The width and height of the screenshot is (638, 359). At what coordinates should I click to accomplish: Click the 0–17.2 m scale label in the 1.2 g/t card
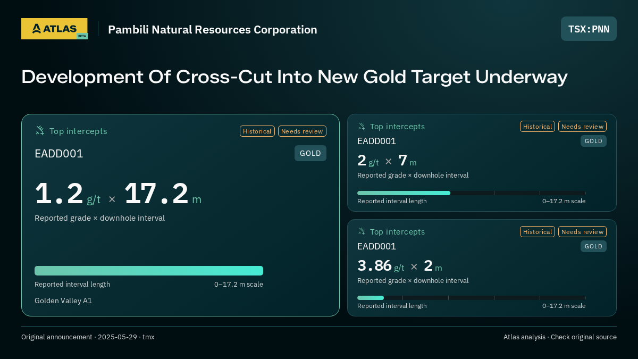[x=239, y=284]
